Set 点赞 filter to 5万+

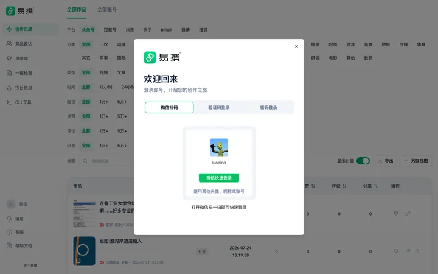click(x=122, y=116)
